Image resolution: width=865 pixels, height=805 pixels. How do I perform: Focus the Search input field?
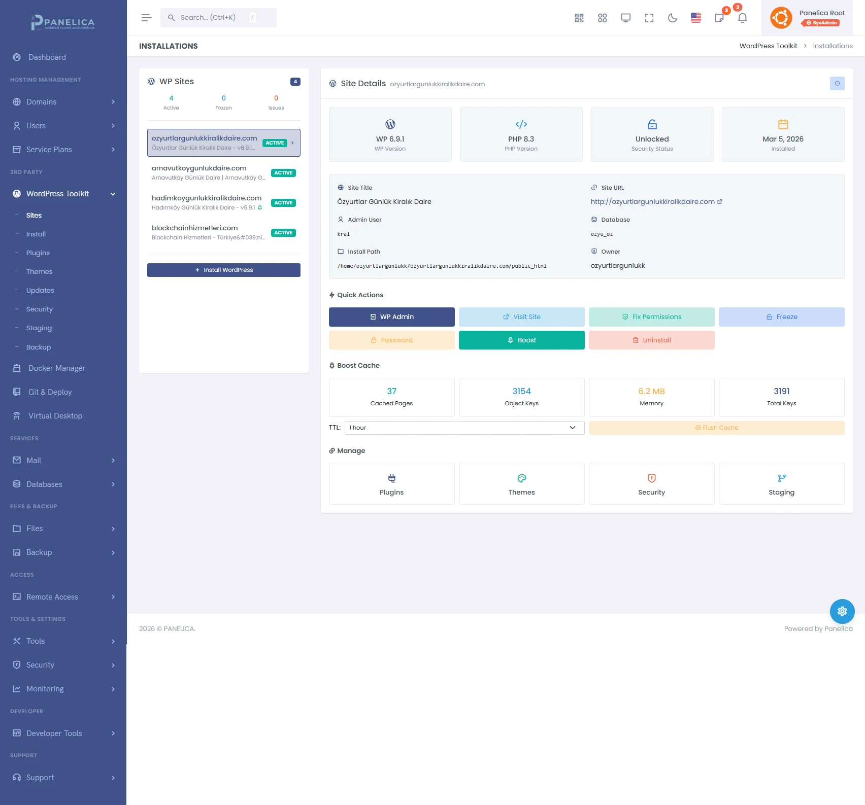[213, 18]
